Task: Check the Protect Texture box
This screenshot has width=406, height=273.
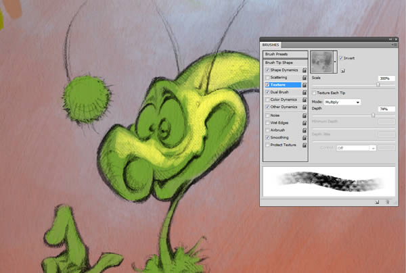Action: [x=267, y=145]
